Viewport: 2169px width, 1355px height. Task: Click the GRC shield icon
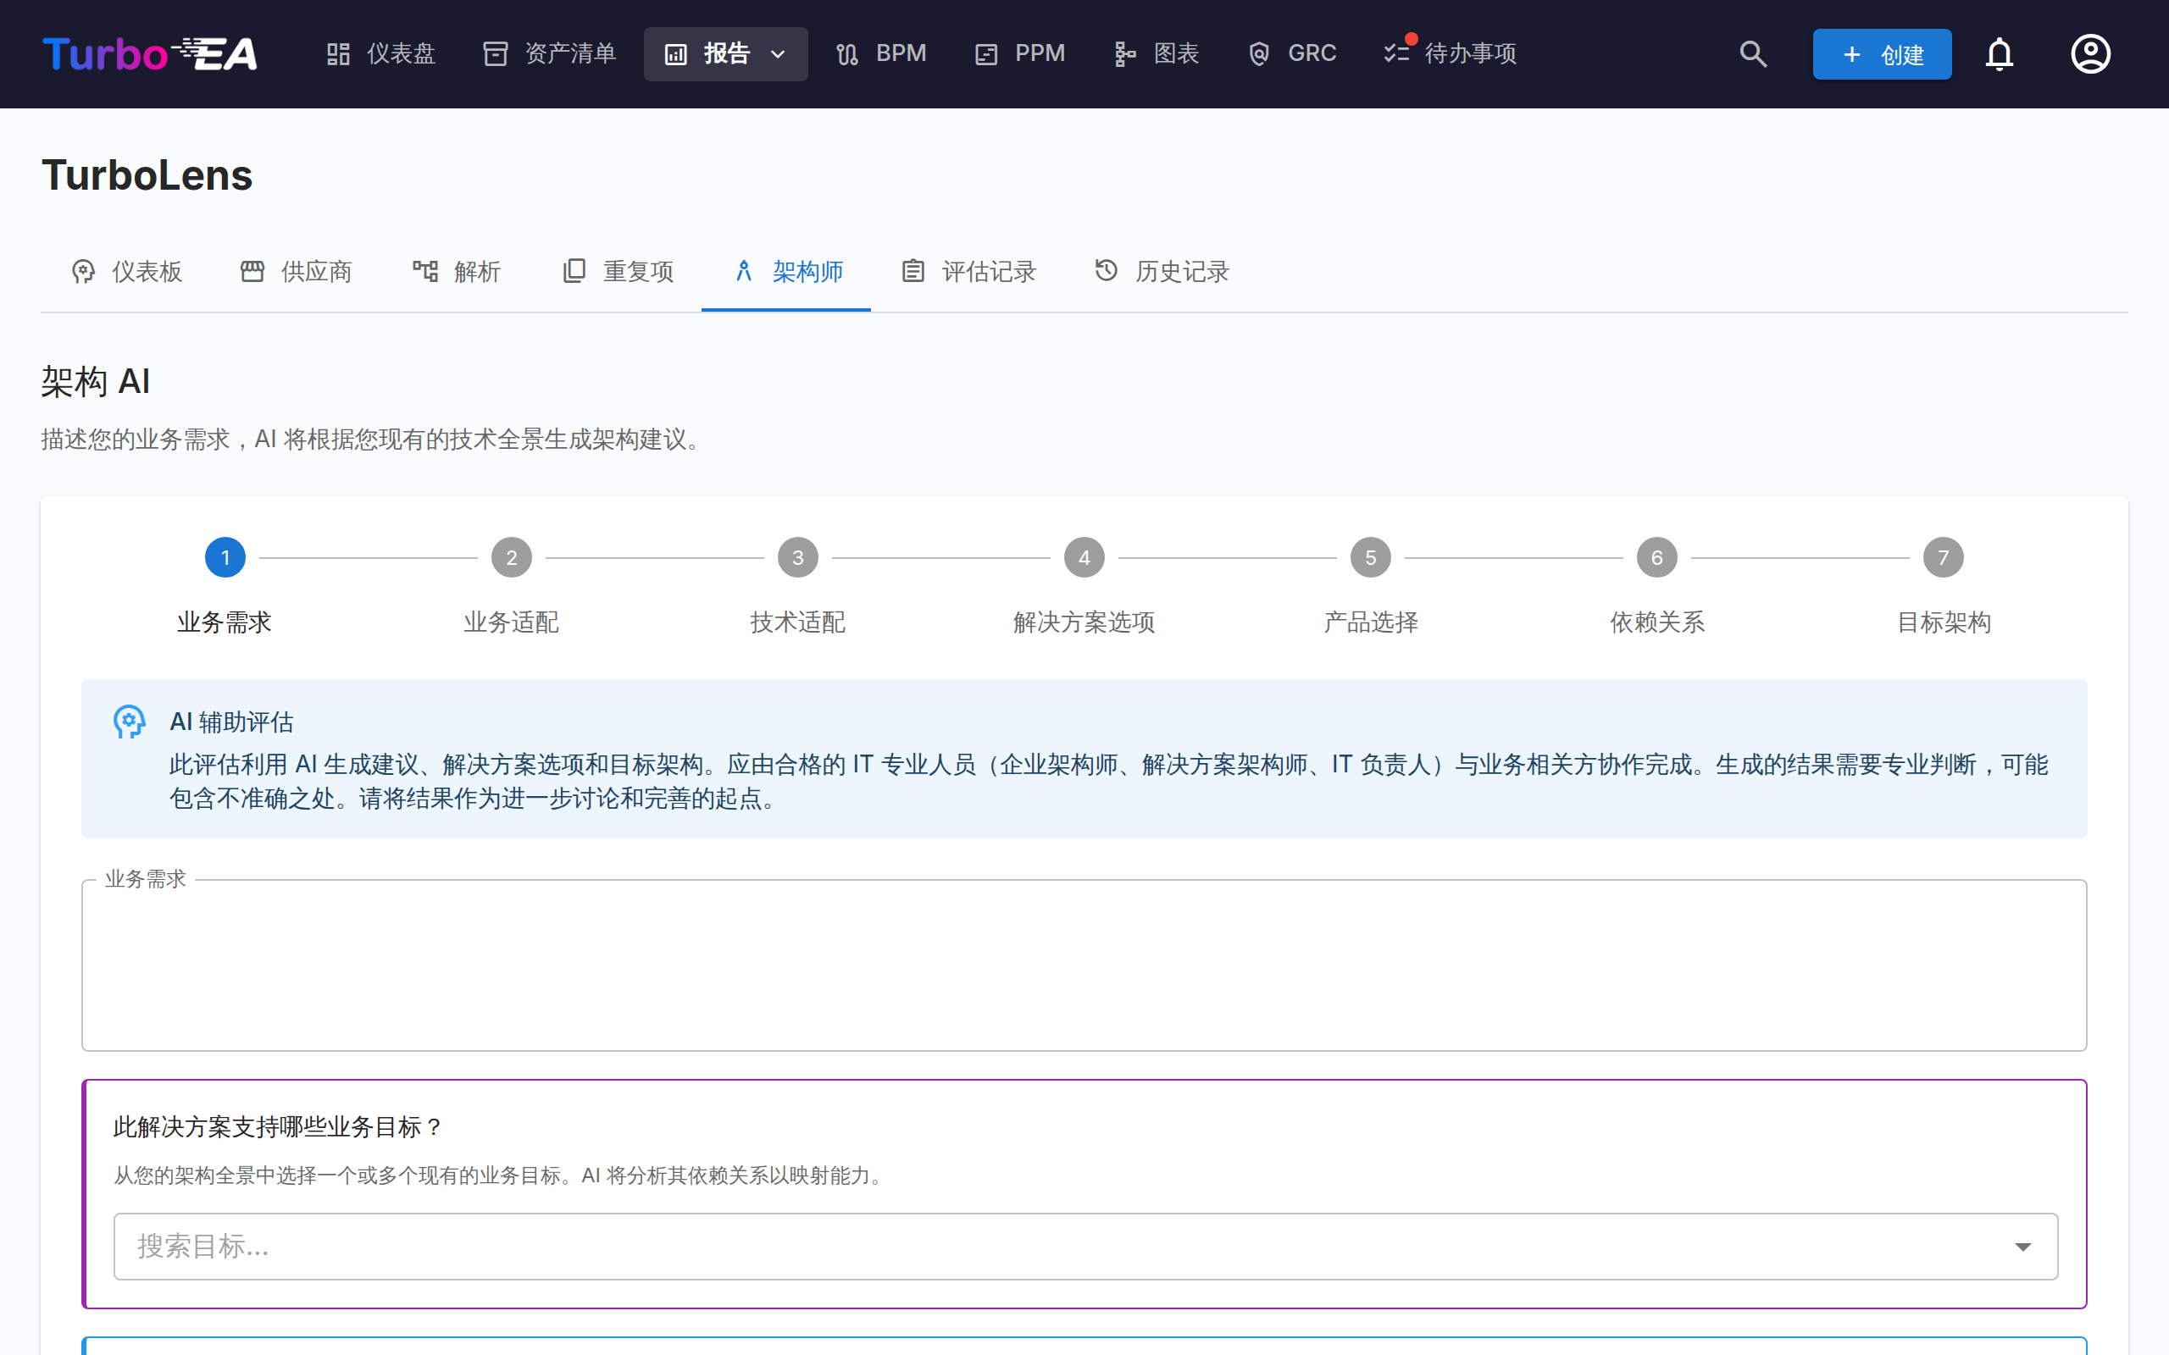click(1259, 53)
